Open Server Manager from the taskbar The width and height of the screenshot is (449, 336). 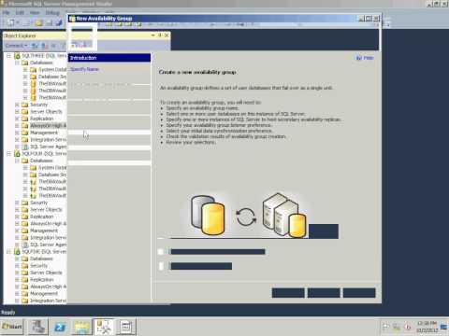(x=38, y=327)
